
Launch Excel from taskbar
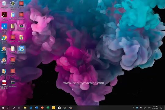coord(48,108)
